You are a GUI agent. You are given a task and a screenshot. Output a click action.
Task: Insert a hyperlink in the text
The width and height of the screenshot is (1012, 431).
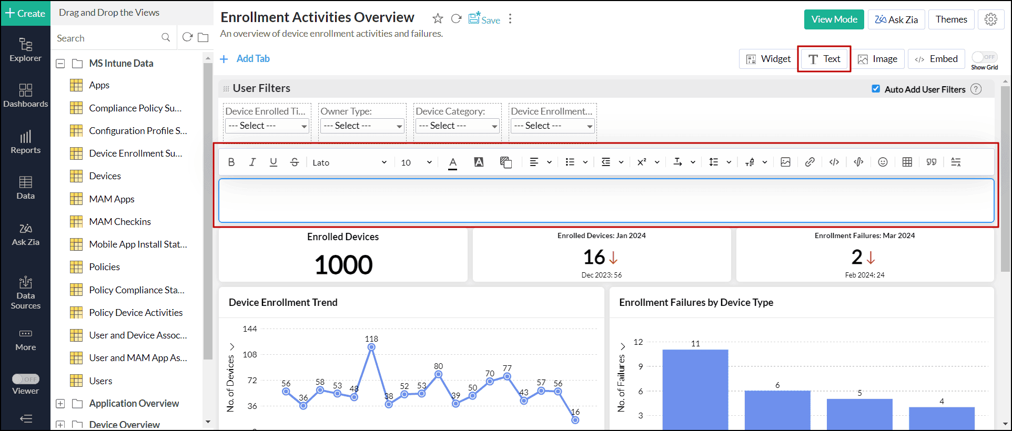tap(810, 162)
